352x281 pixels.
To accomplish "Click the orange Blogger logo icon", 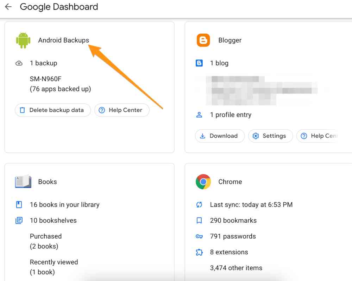I will coord(203,40).
